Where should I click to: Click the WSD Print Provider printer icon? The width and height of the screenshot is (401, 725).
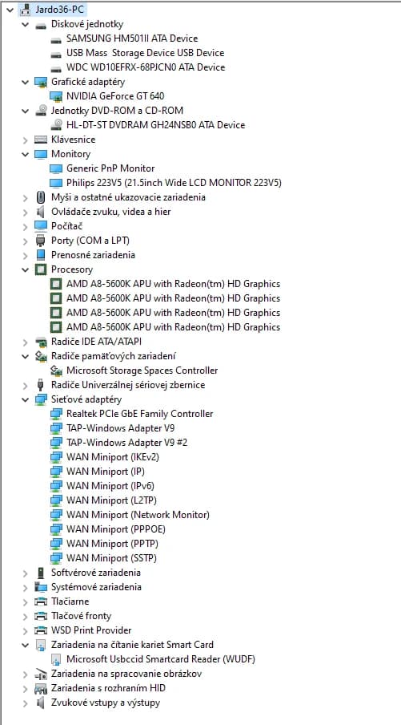41,630
